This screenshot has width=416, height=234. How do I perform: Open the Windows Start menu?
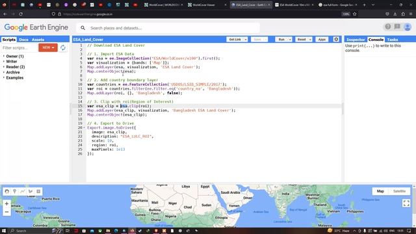click(4, 231)
